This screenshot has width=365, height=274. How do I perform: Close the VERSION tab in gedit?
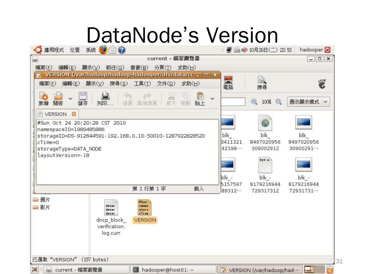pos(74,114)
